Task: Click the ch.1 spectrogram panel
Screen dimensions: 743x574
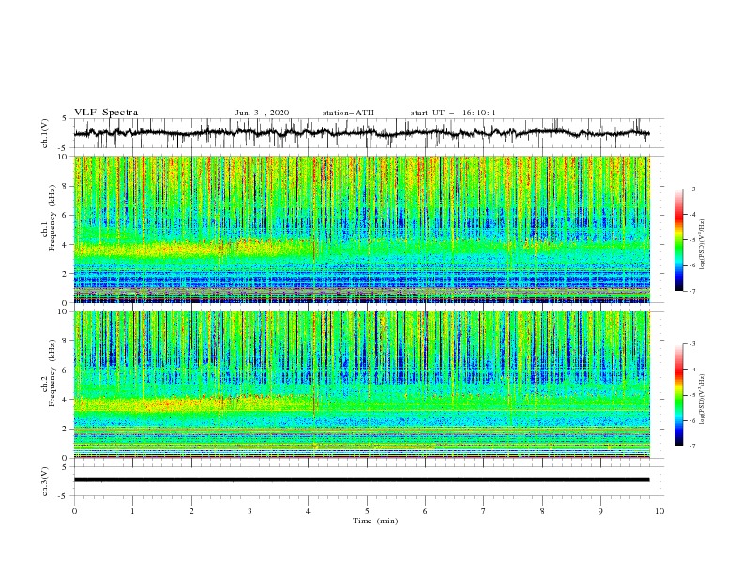Action: [x=361, y=229]
